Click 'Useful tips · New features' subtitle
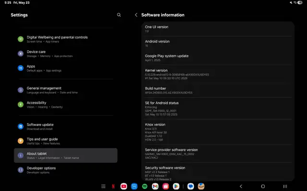Viewport: 307px width, 191px height. [43, 143]
